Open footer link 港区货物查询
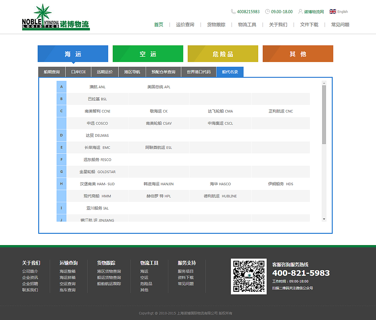 tap(109, 271)
